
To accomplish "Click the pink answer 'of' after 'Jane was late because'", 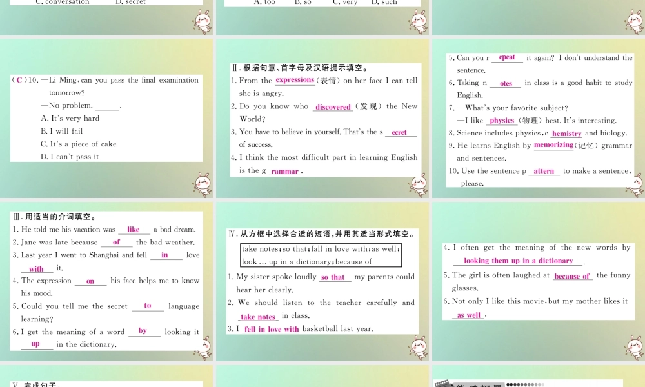I will click(x=116, y=243).
